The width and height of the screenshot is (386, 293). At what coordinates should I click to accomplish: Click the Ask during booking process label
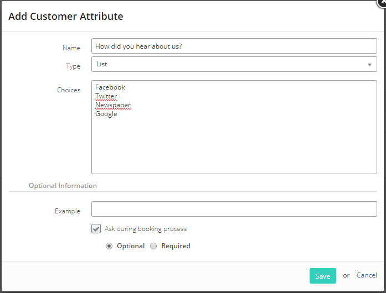click(x=146, y=229)
